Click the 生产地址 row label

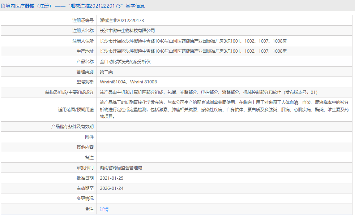click(85, 51)
